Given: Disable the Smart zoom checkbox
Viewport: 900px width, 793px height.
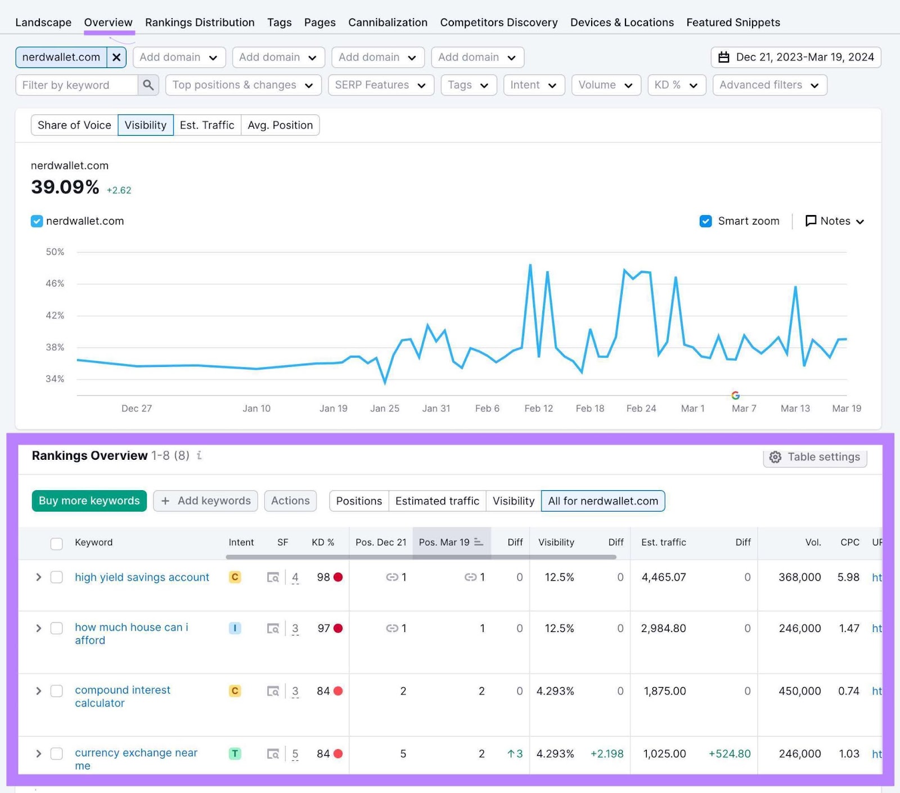Looking at the screenshot, I should pyautogui.click(x=705, y=221).
